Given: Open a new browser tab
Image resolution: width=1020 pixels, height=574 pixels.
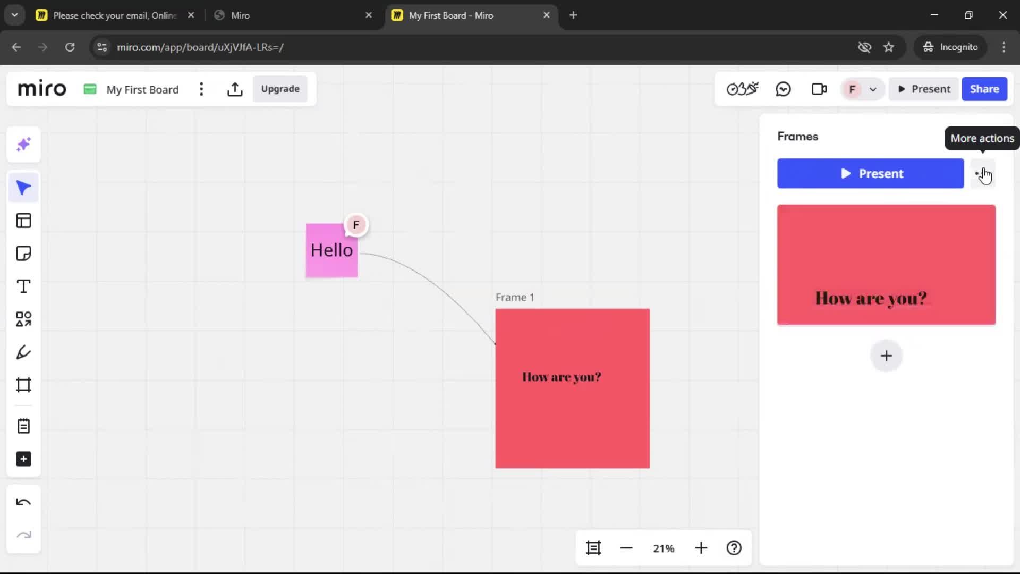Looking at the screenshot, I should tap(573, 15).
